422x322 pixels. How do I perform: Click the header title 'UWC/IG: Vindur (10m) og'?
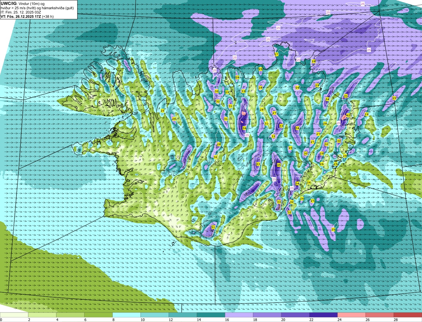[22, 3]
